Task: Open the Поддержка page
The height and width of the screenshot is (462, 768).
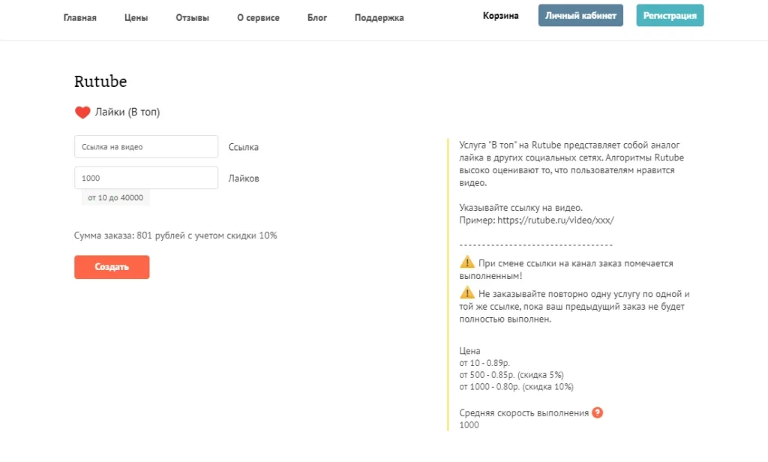Action: [379, 18]
